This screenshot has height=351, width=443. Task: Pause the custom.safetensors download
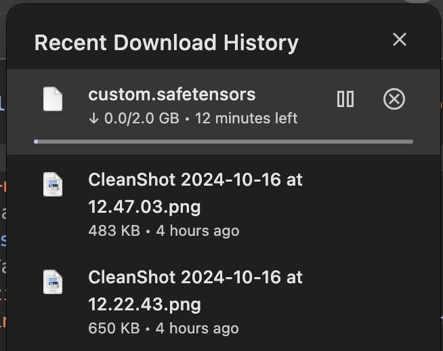tap(345, 100)
